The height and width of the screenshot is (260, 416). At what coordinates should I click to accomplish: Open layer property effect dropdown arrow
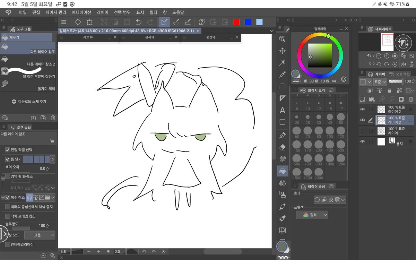pyautogui.click(x=343, y=200)
